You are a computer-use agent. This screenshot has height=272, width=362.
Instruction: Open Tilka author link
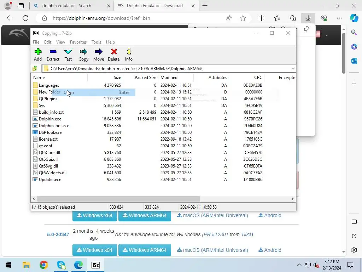point(246,234)
